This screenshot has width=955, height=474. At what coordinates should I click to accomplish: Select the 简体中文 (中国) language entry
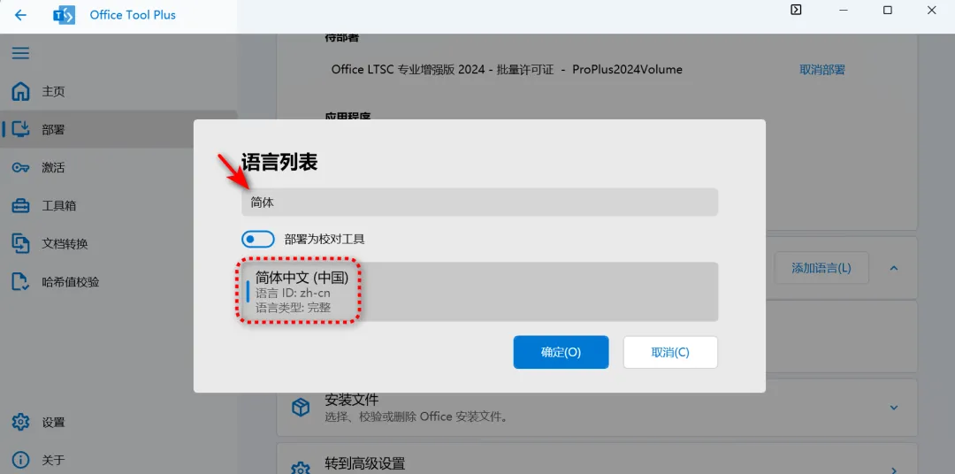coord(479,292)
